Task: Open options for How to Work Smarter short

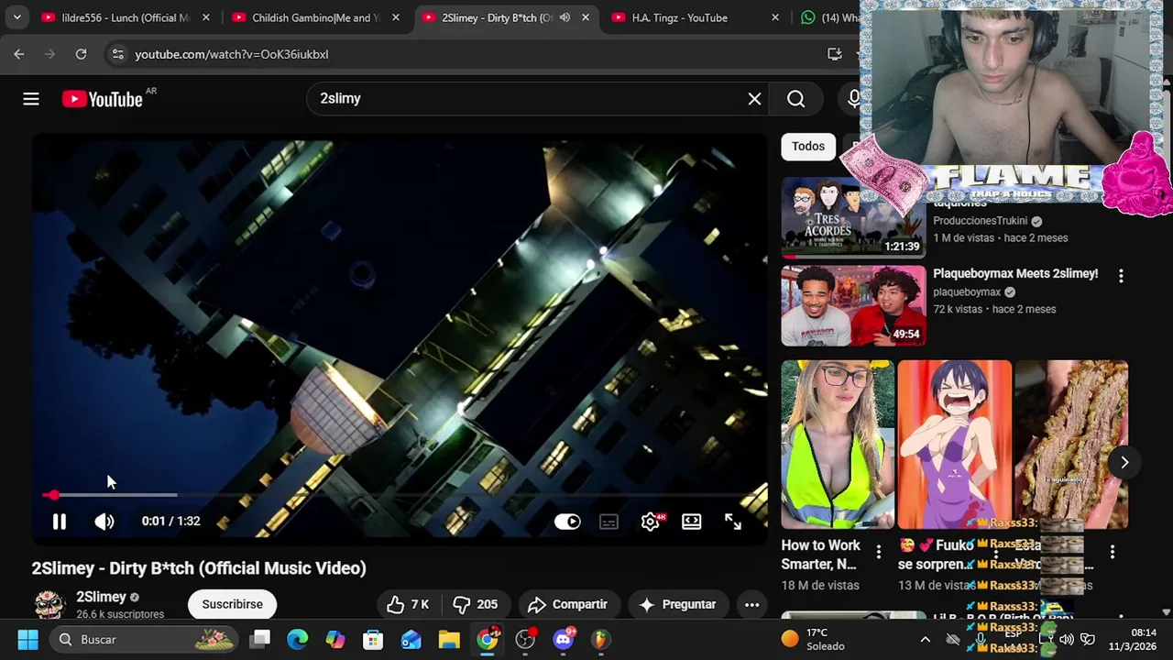Action: 878,552
